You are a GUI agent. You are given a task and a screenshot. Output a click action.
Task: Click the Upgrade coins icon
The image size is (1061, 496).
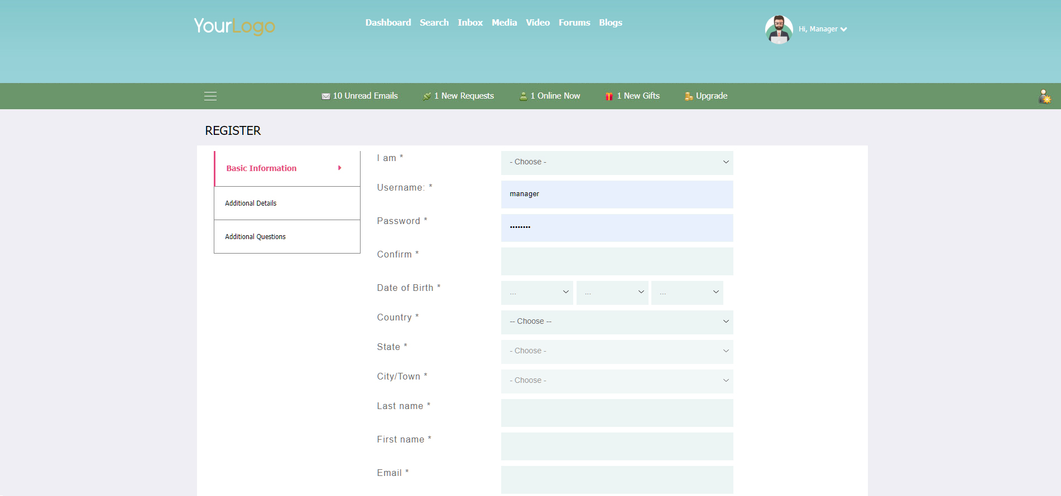689,96
